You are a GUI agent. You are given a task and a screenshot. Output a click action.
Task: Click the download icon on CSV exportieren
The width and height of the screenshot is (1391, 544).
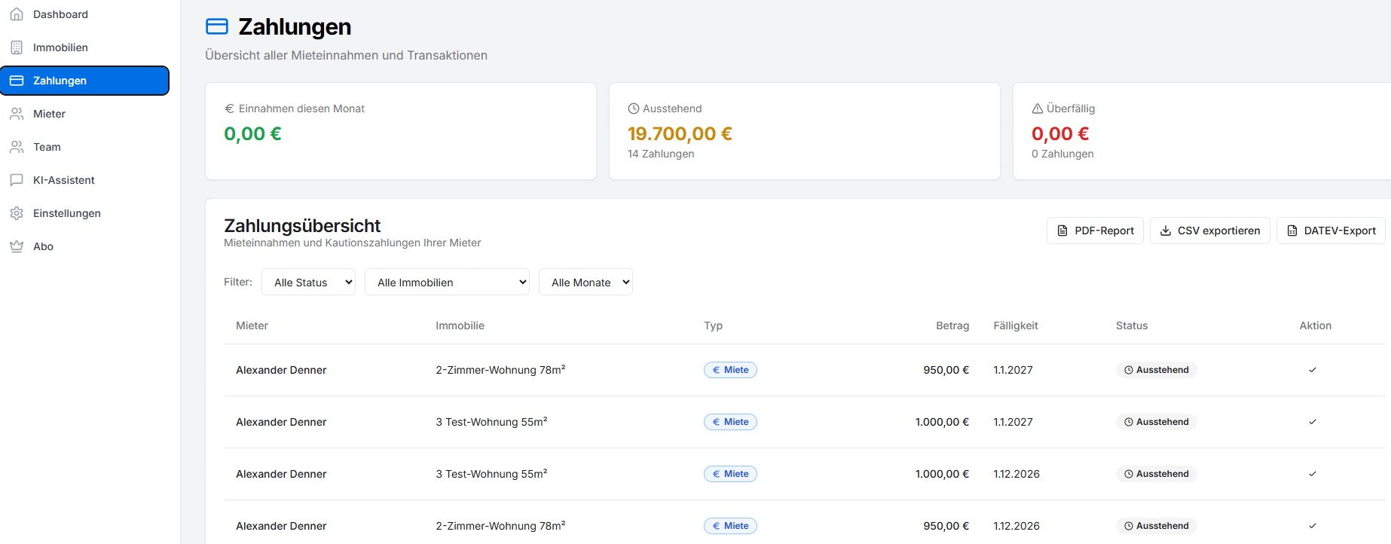1166,231
